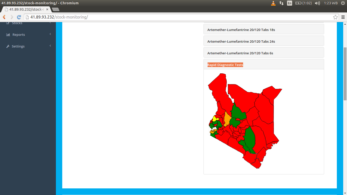Bookmark page with star icon

[x=335, y=17]
